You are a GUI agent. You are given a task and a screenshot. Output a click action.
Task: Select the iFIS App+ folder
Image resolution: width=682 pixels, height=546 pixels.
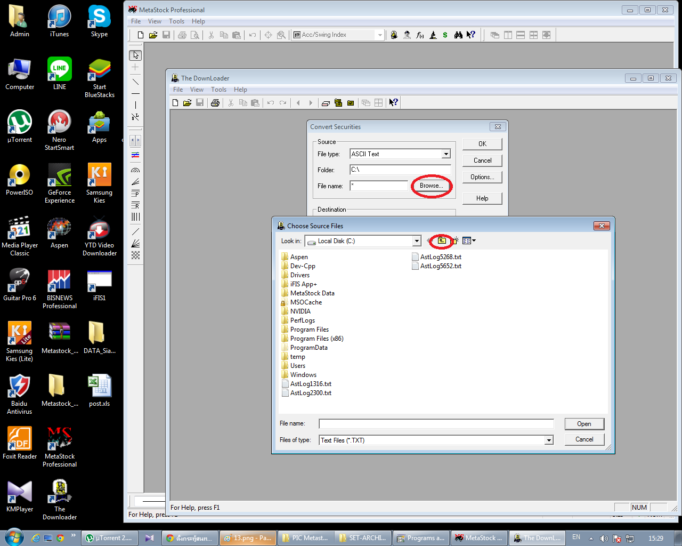point(299,284)
